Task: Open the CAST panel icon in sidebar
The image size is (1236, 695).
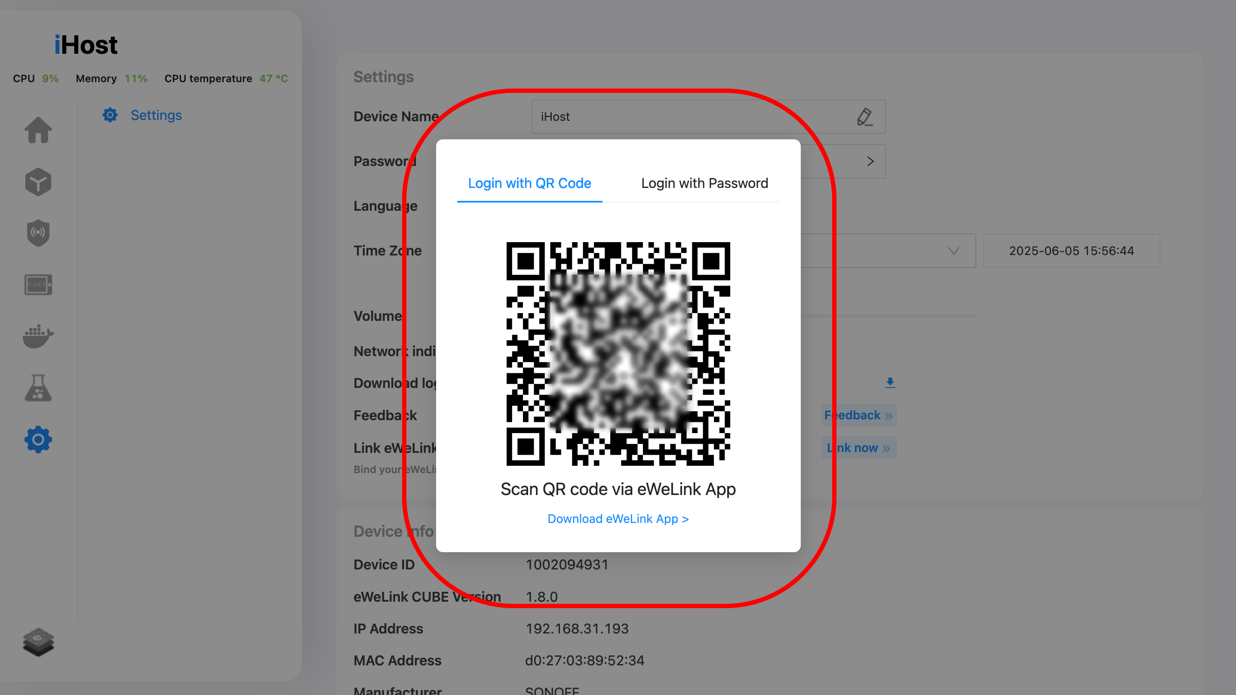Action: click(38, 285)
